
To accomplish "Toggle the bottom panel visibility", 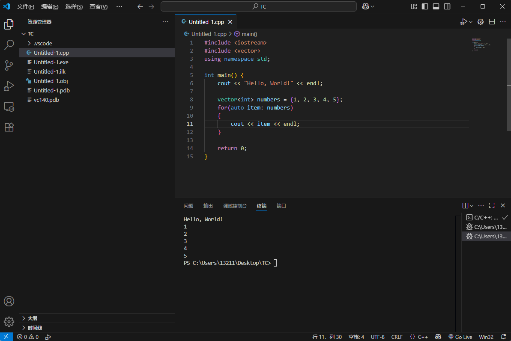I will click(x=436, y=6).
